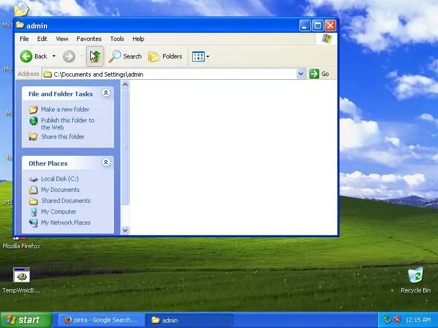Expand the Address bar dropdown list

(301, 74)
